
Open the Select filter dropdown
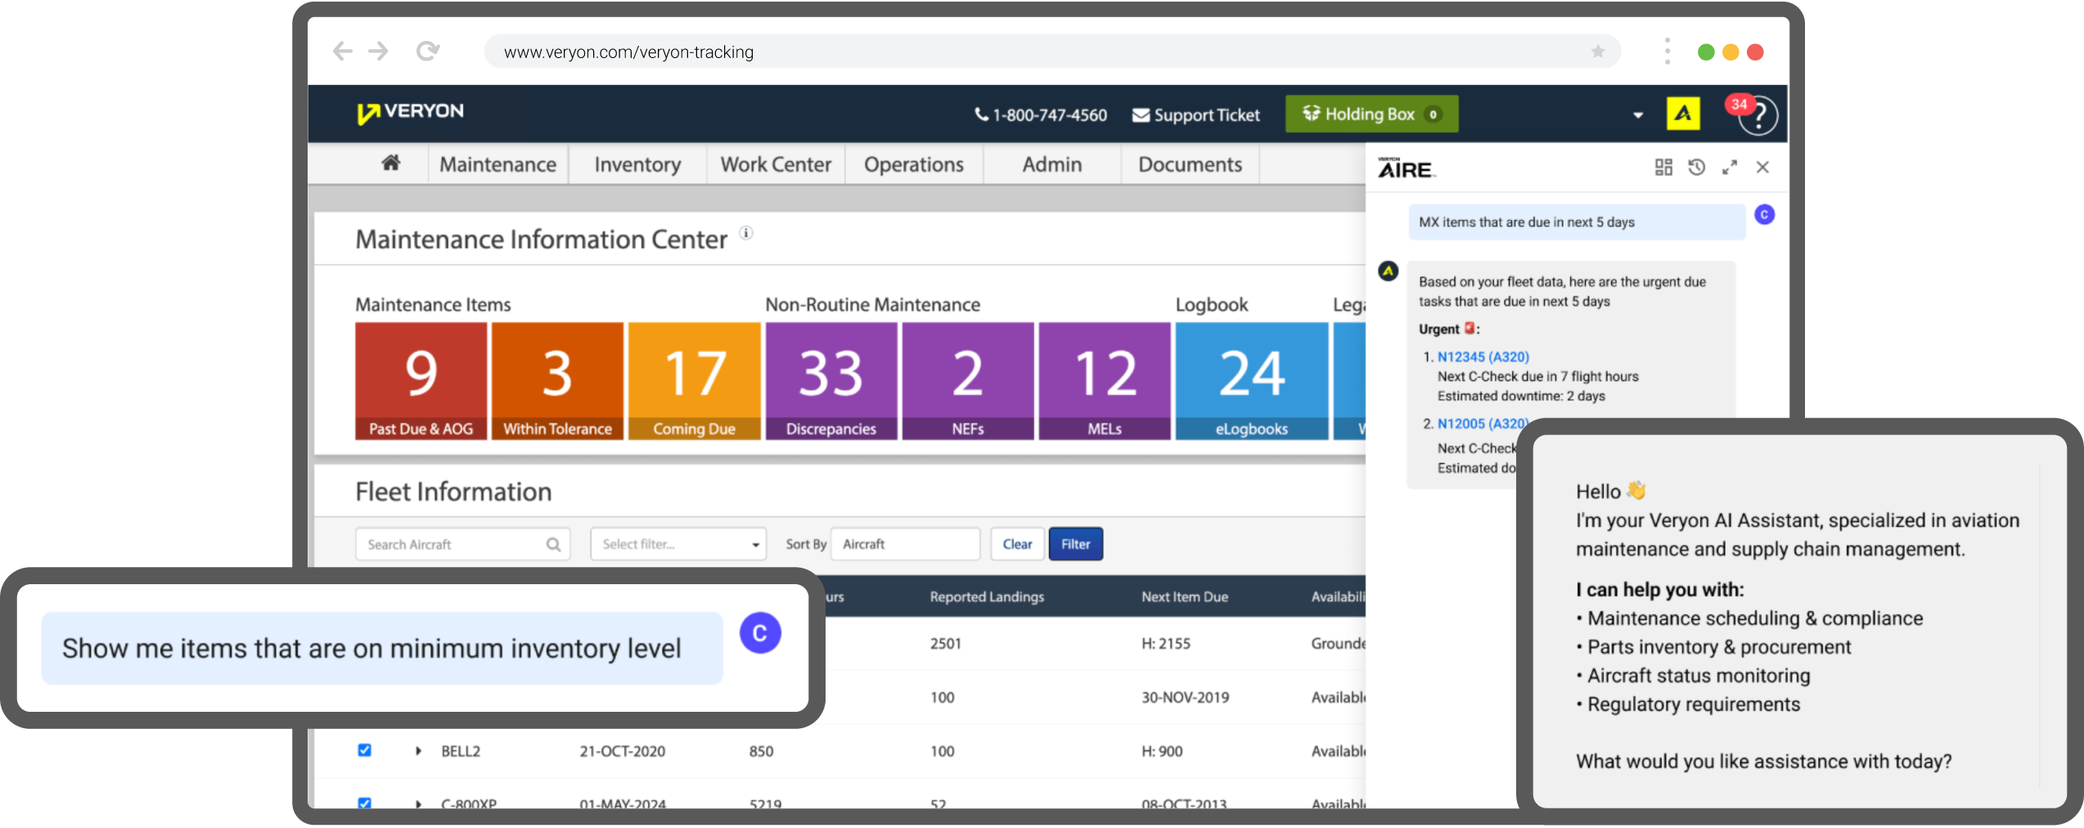point(677,544)
